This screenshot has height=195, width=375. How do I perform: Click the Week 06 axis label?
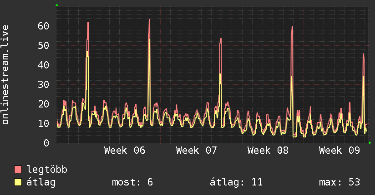click(125, 151)
